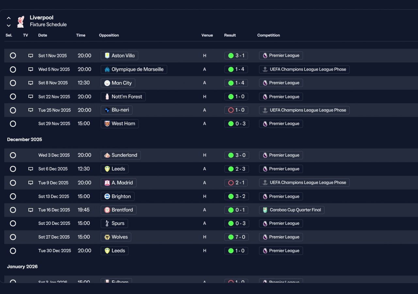The height and width of the screenshot is (294, 418).
Task: Open Aston Villa opposition button
Action: click(120, 55)
